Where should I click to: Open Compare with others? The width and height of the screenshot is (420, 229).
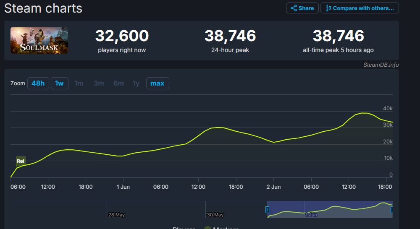pos(360,8)
